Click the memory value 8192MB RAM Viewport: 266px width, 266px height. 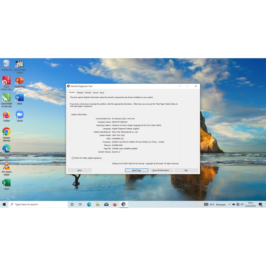tap(117, 145)
